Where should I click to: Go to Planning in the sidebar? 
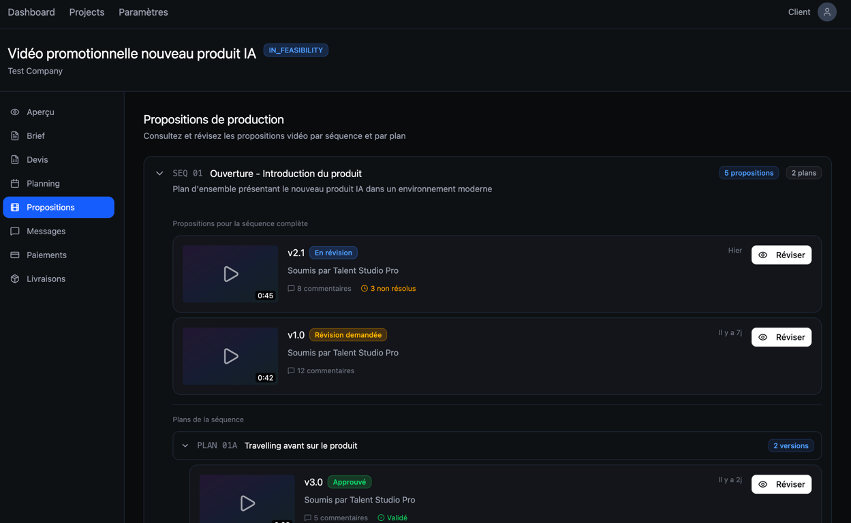pos(59,183)
